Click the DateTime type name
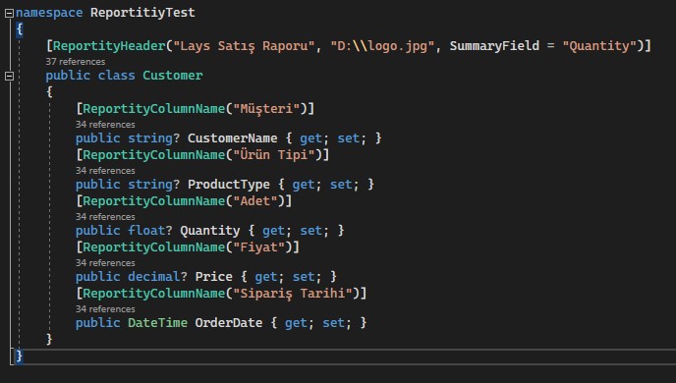 158,323
